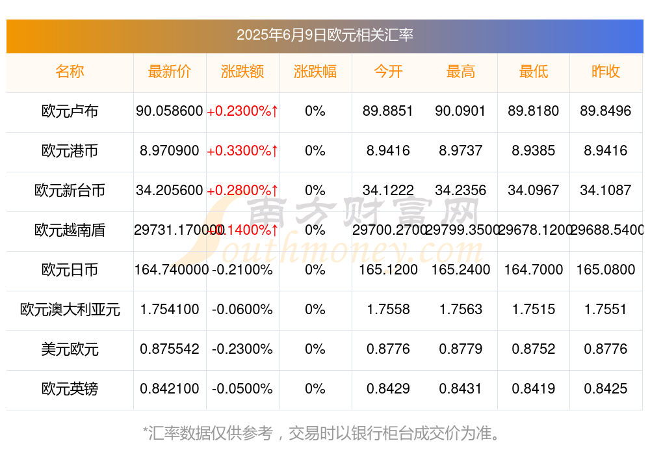Screen dimensions: 650x454
Task: Click previous close 89.8496
Action: 606,111
